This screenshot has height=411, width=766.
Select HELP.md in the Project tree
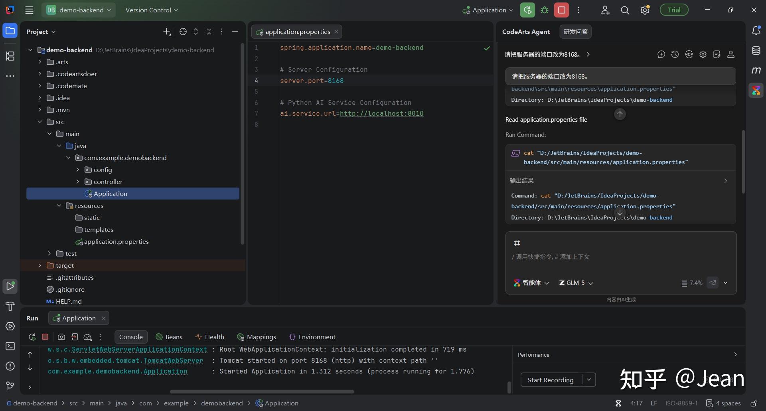[69, 301]
